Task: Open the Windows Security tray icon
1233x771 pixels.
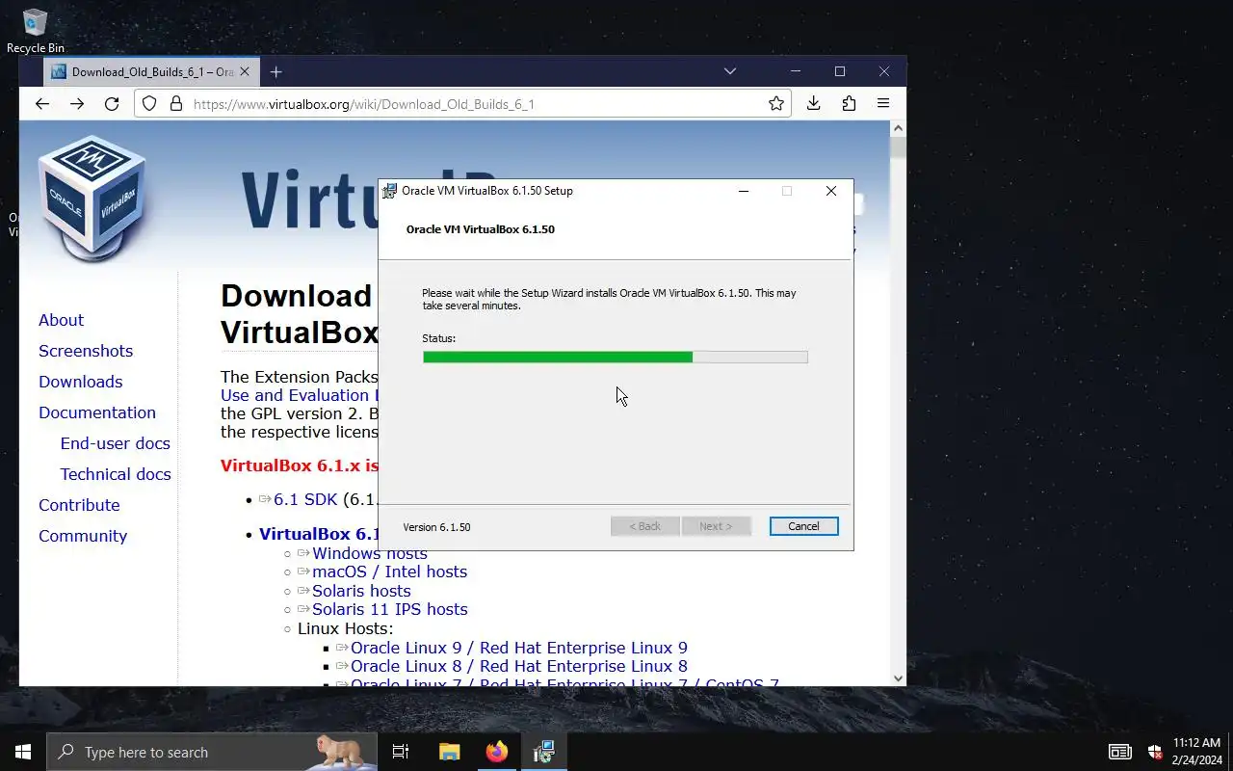Action: (x=1154, y=752)
